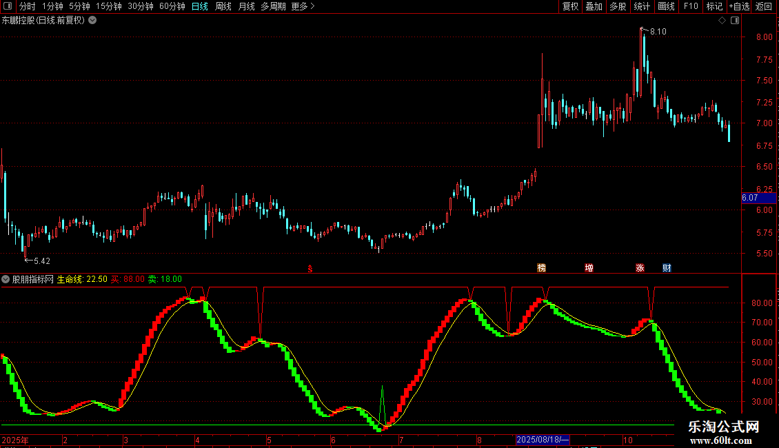Viewport: 779px width, 448px height.
Task: Switch to 1分钟 period
Action: [x=52, y=6]
